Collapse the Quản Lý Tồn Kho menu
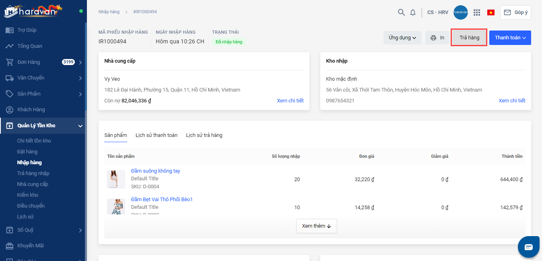 coord(80,126)
